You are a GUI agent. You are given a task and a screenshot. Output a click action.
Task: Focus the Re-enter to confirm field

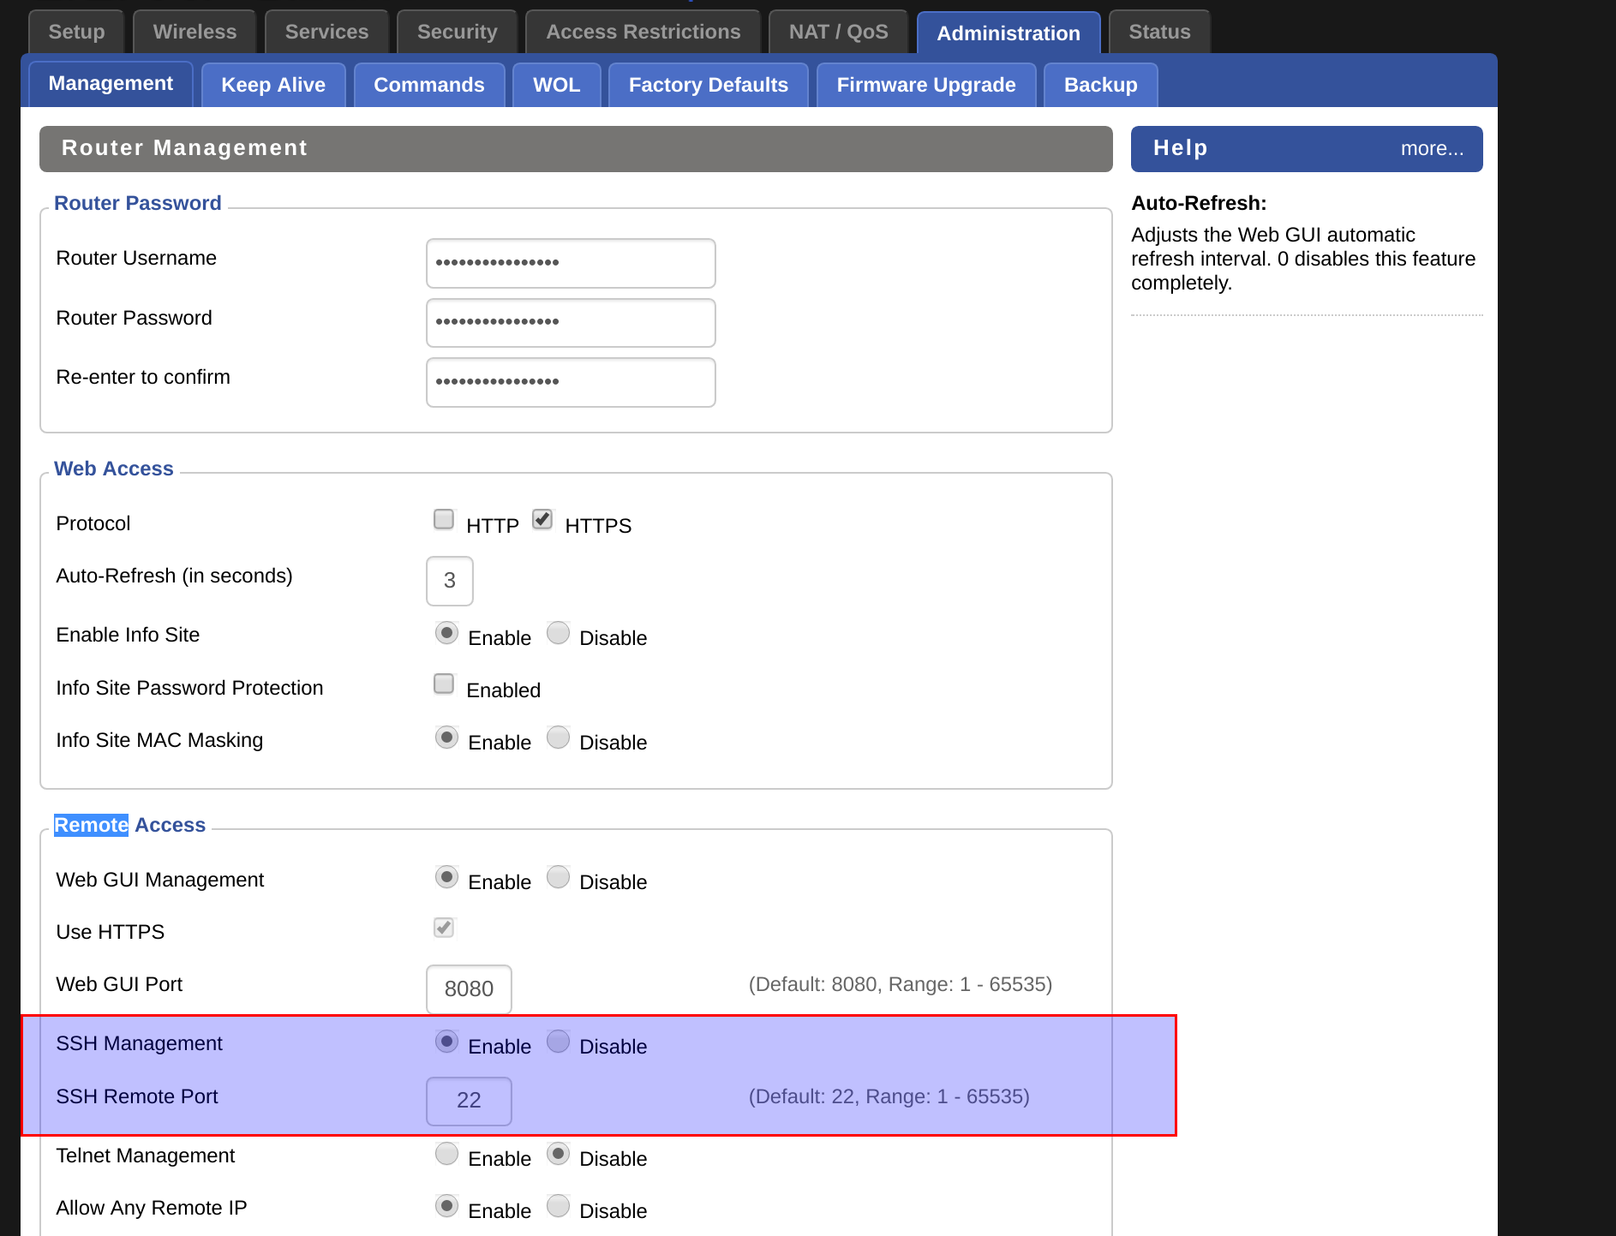coord(571,382)
